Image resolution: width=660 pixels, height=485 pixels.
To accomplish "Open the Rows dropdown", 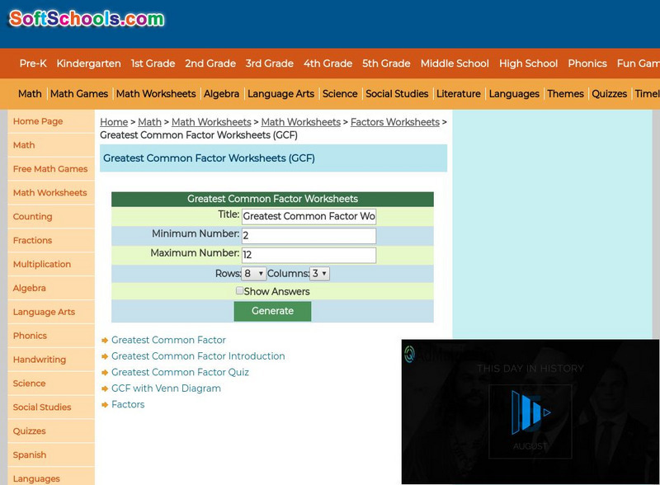I will coord(253,274).
